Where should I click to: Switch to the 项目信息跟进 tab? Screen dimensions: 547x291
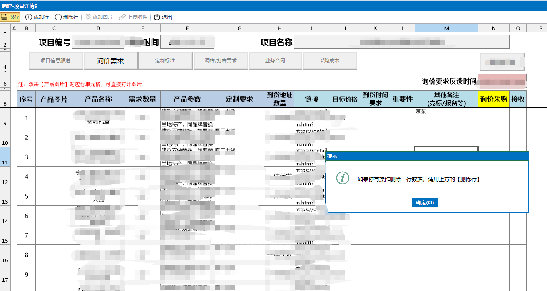pos(55,61)
